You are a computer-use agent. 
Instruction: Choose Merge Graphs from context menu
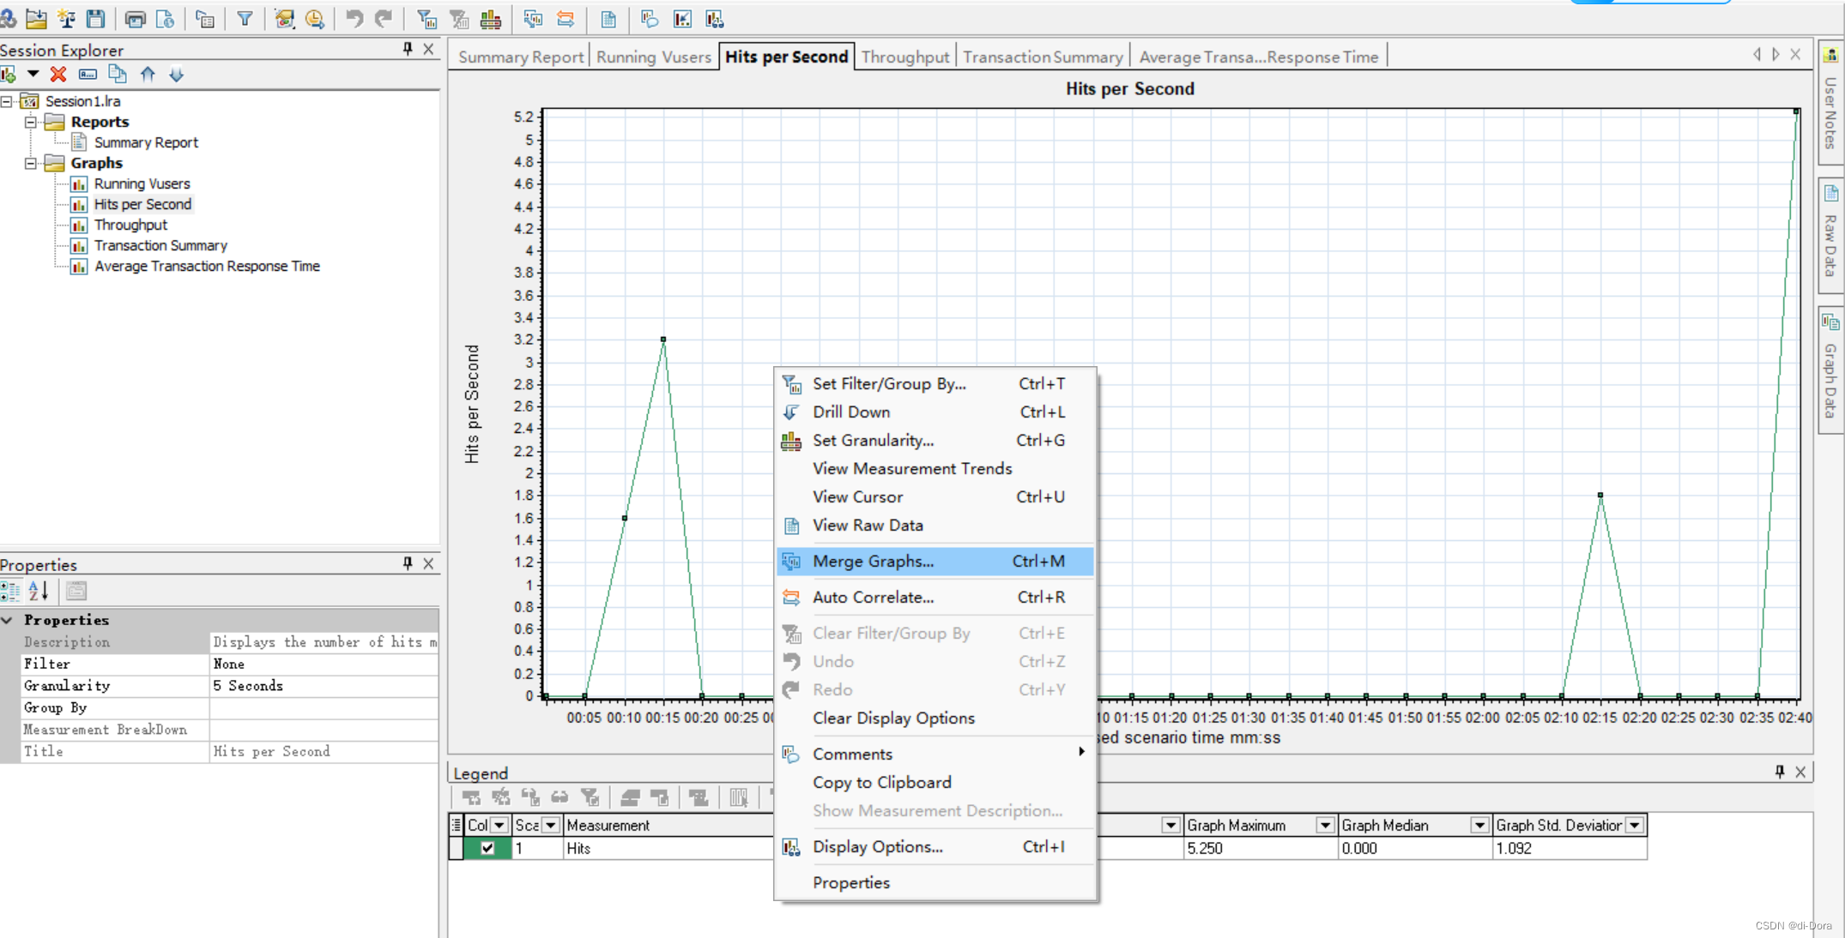coord(873,562)
